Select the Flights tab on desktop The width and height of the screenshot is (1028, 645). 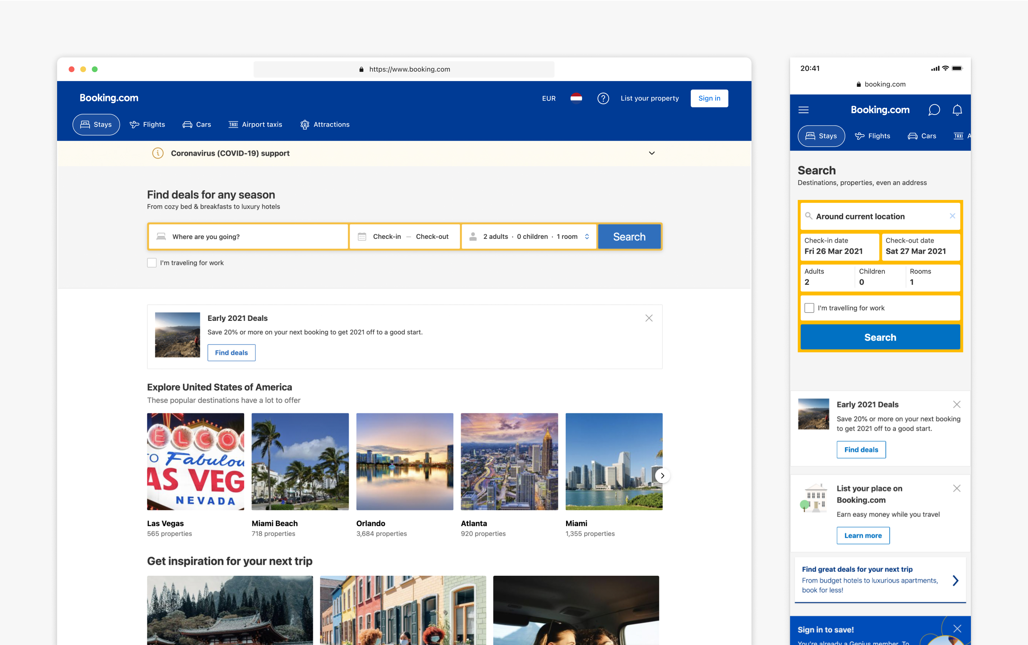[x=147, y=125]
